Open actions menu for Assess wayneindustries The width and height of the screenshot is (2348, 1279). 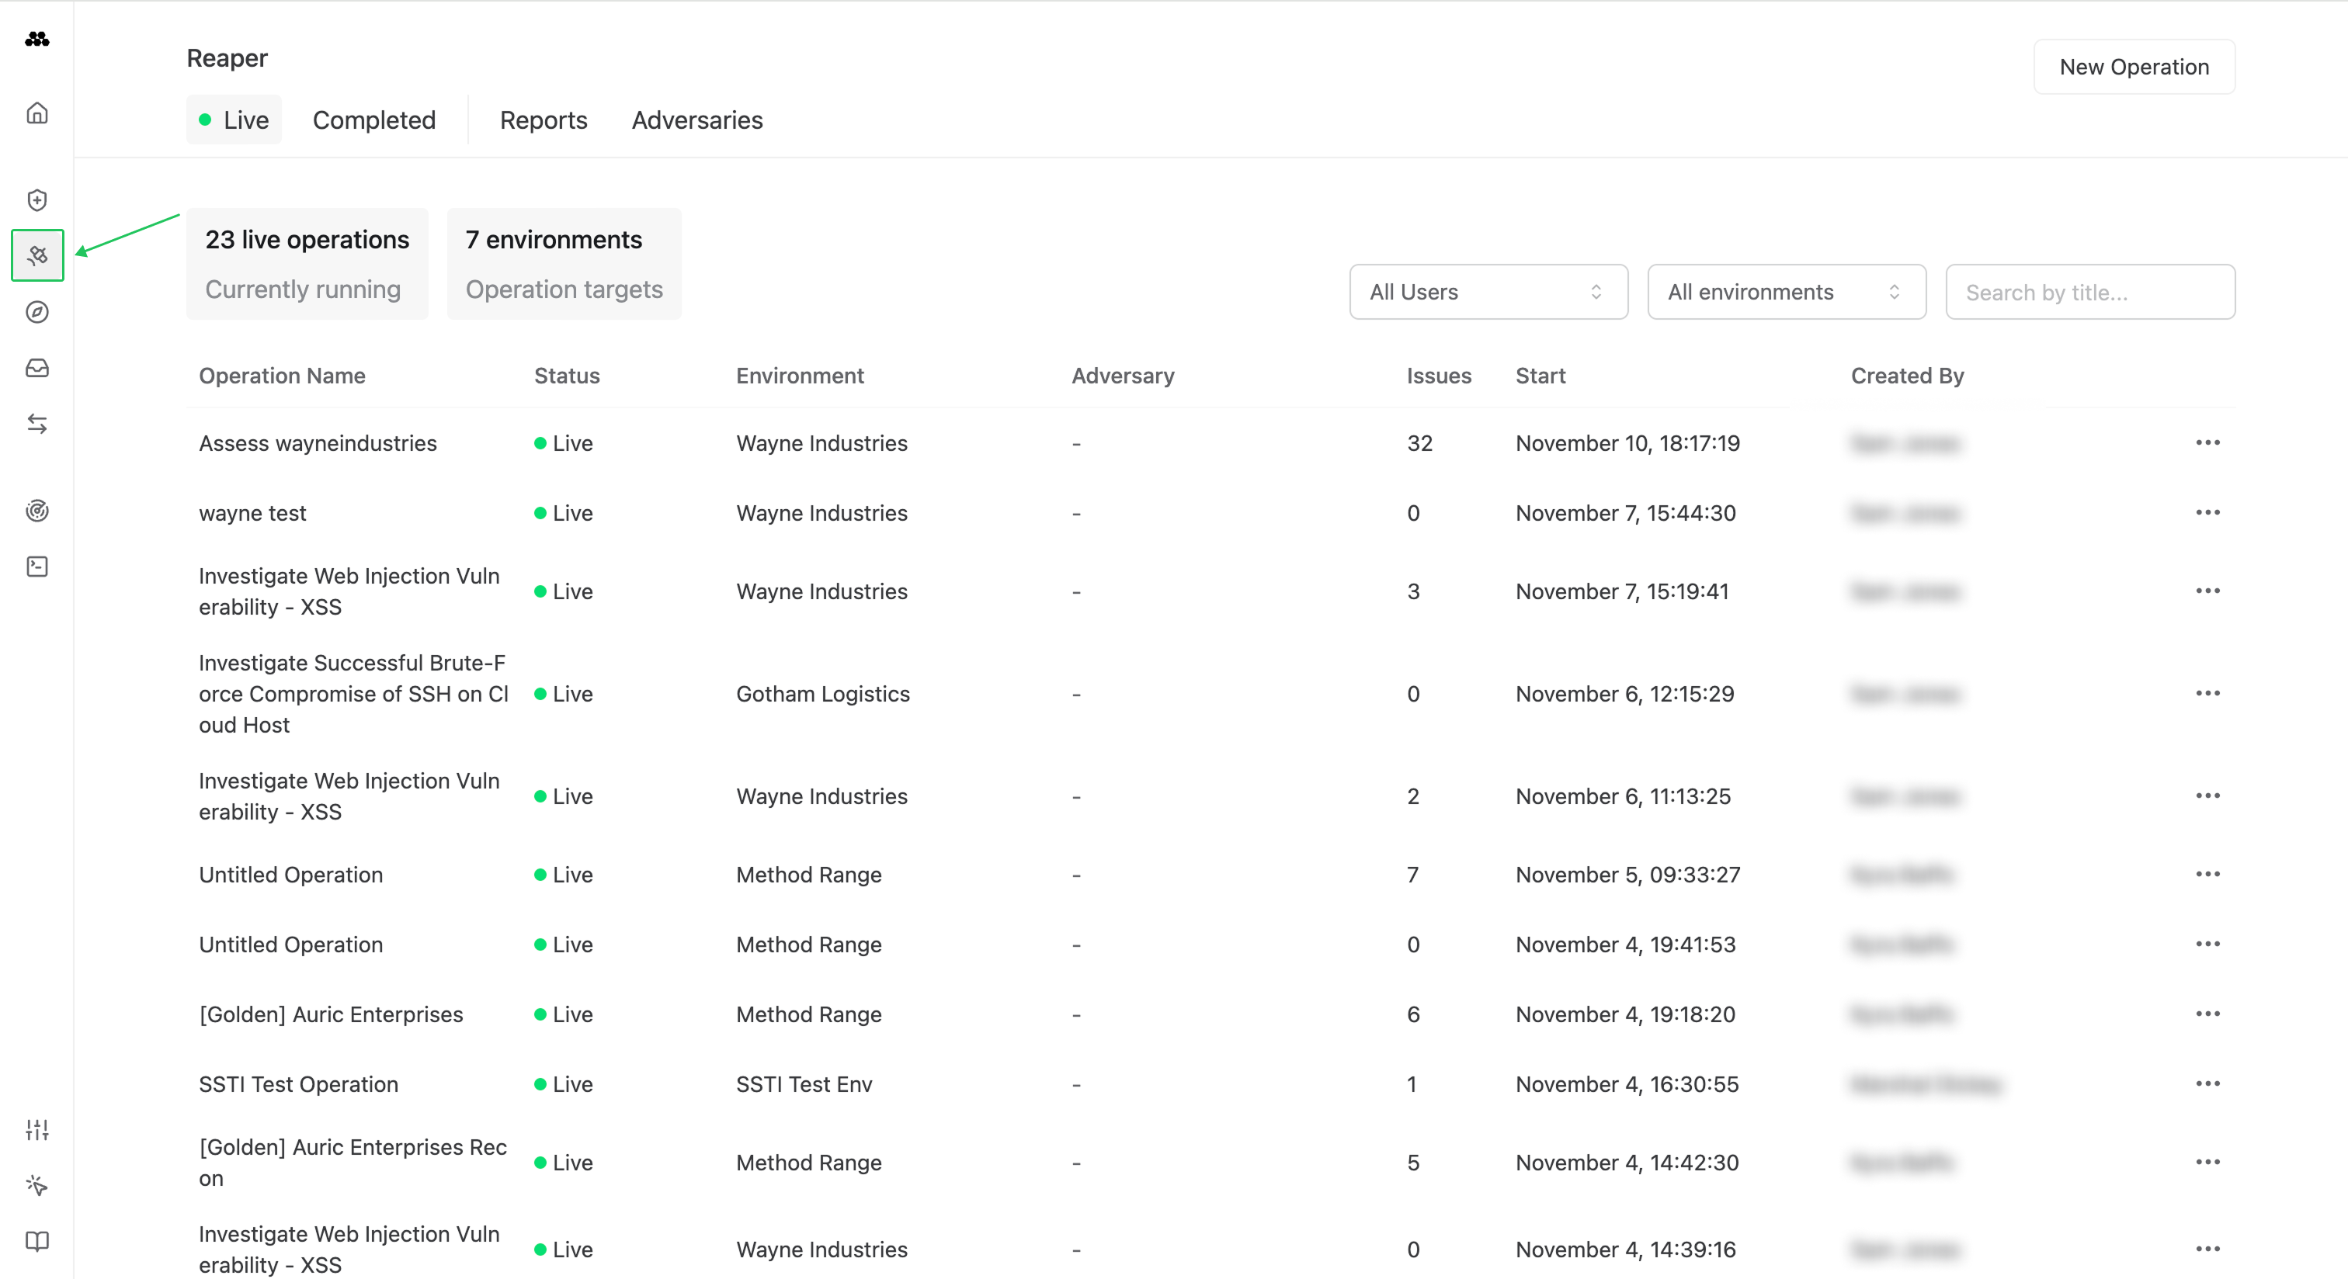pos(2207,442)
